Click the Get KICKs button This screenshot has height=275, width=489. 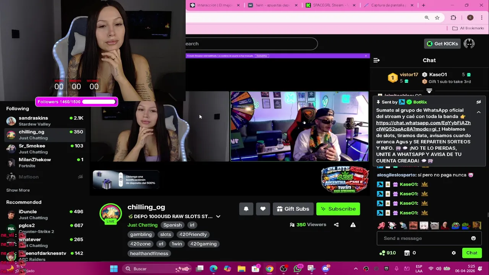(x=442, y=44)
